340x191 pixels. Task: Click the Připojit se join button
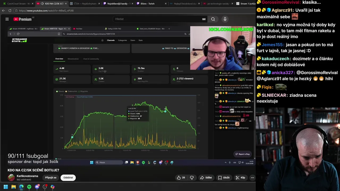pyautogui.click(x=51, y=178)
